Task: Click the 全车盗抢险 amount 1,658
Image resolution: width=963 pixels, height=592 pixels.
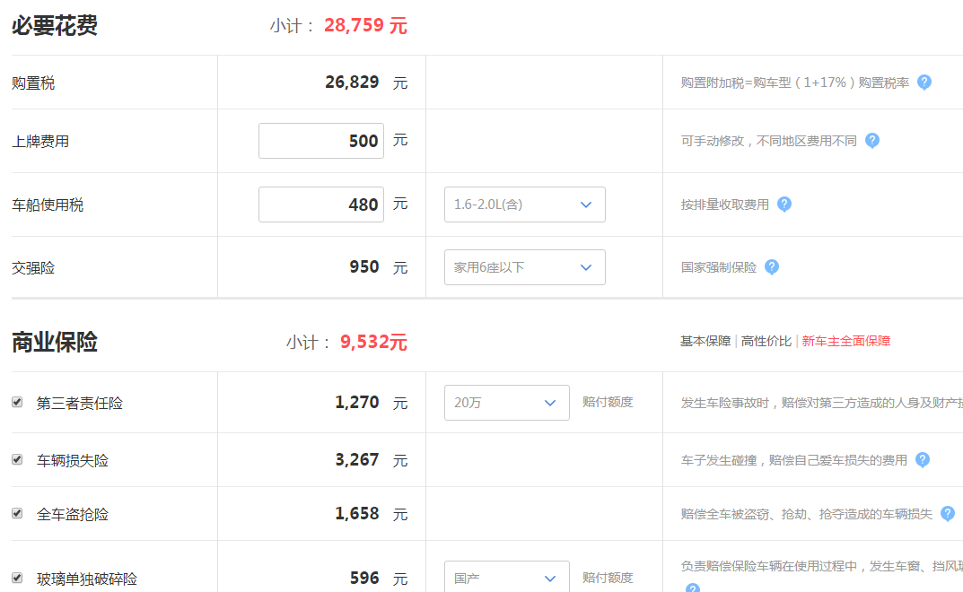Action: tap(357, 514)
